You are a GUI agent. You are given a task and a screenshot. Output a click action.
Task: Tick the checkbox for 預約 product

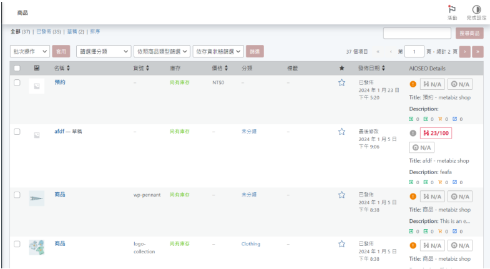point(17,82)
